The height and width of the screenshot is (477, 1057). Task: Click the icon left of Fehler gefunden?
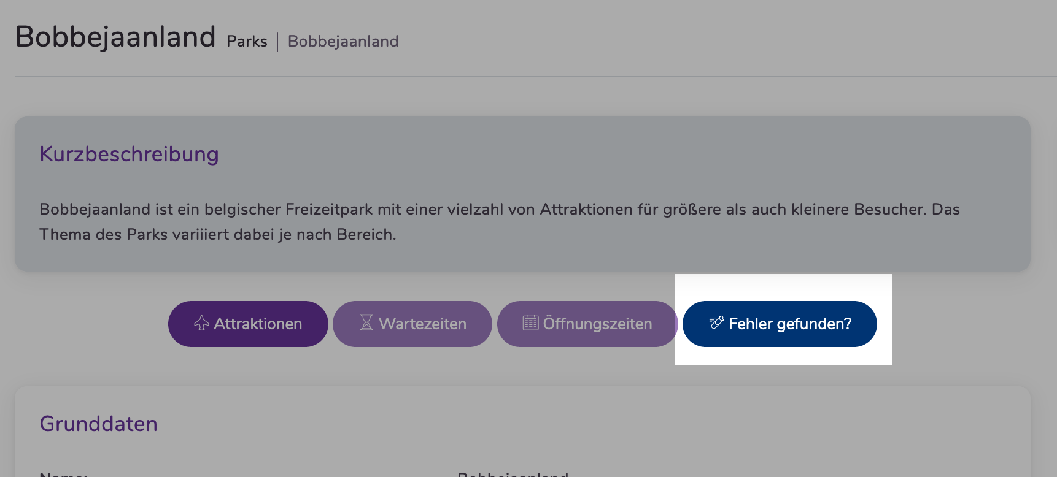click(716, 322)
